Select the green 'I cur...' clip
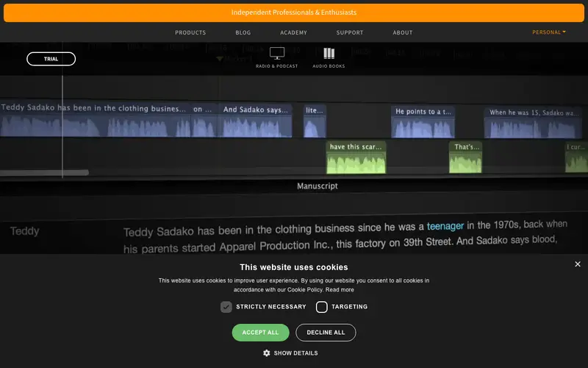 click(x=576, y=157)
